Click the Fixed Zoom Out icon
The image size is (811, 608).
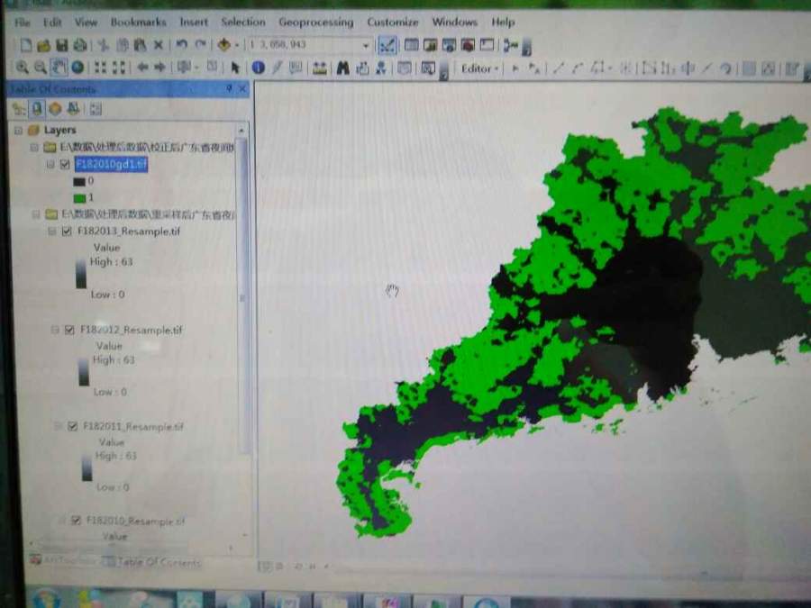[119, 68]
